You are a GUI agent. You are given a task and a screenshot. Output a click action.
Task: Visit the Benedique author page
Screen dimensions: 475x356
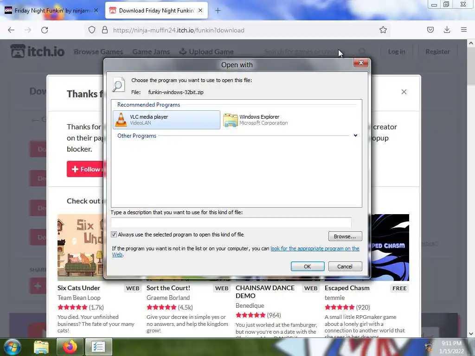pos(250,306)
